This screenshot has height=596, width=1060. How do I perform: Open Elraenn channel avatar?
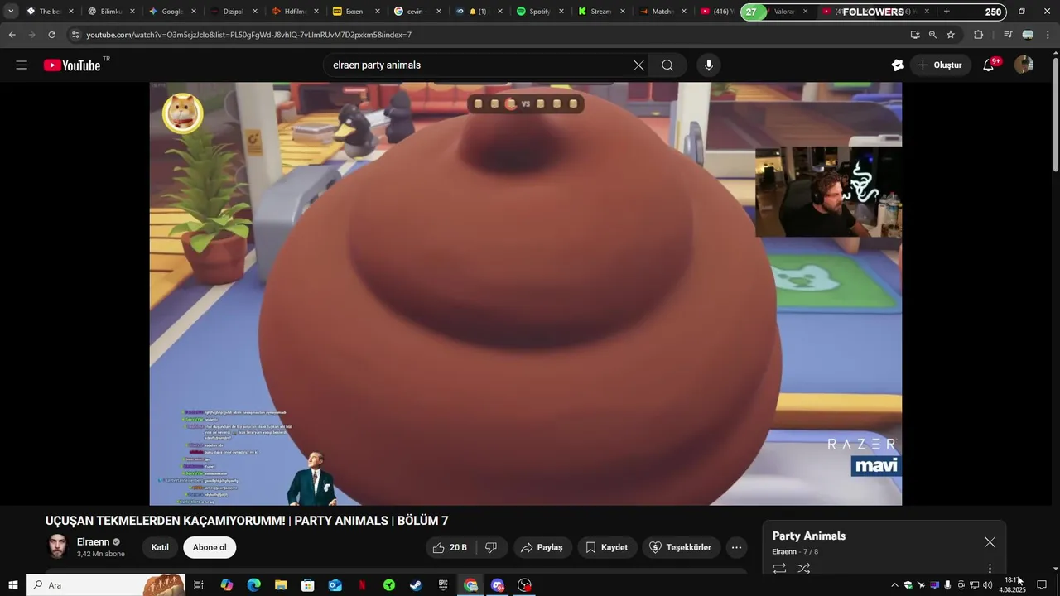click(x=57, y=546)
